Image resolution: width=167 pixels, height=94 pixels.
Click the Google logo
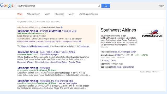coord(7,6)
